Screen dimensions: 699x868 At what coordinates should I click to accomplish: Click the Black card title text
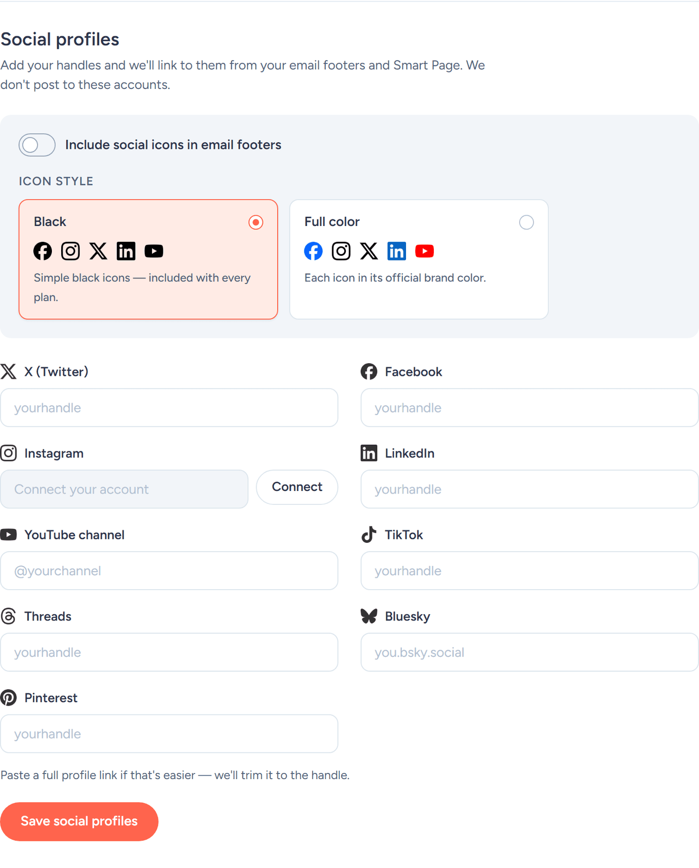point(50,222)
